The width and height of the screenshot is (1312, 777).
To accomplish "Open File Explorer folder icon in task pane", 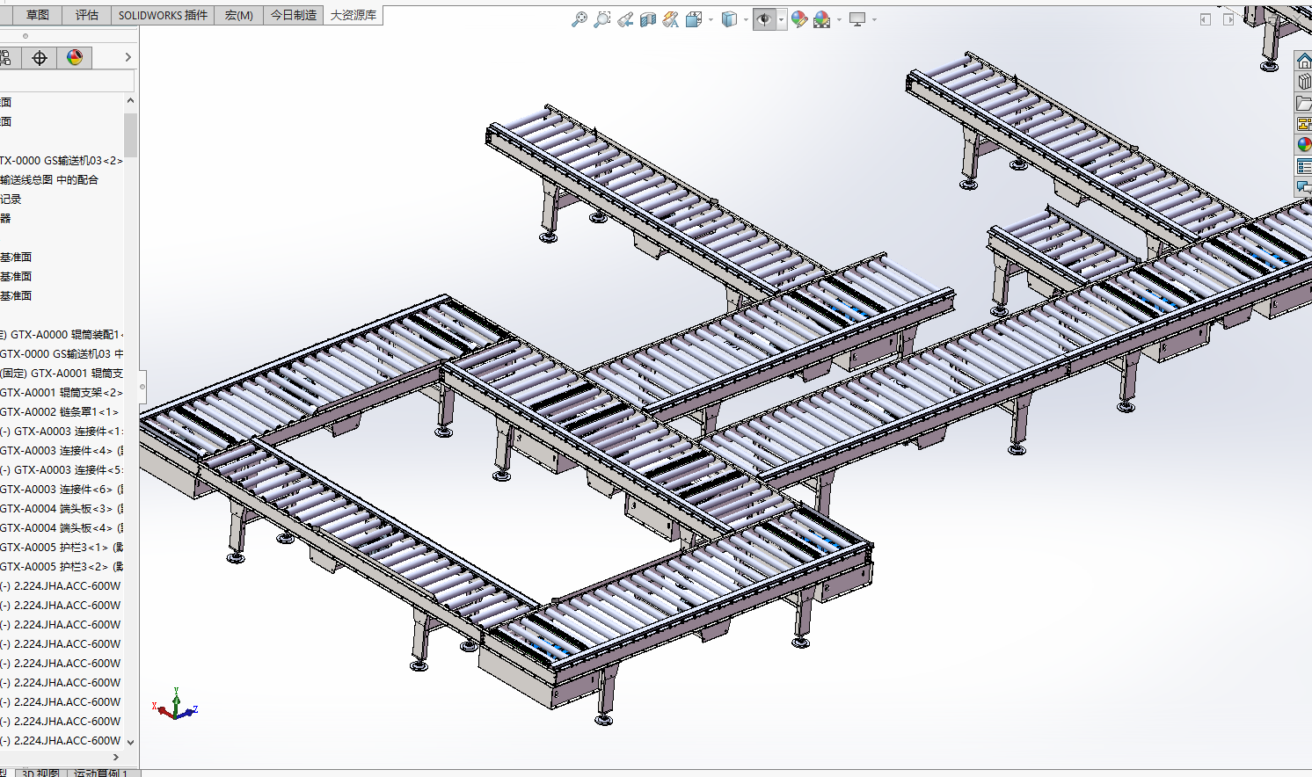I will 1304,103.
